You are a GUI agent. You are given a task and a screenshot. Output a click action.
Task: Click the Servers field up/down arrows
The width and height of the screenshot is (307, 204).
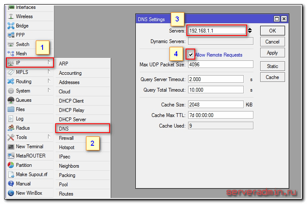[250, 30]
